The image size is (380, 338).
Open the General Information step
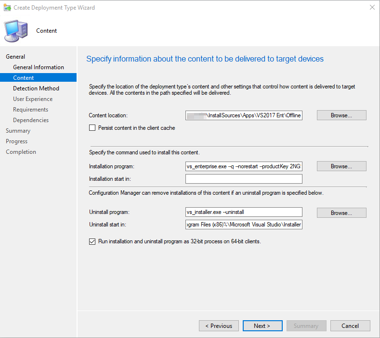[x=39, y=67]
